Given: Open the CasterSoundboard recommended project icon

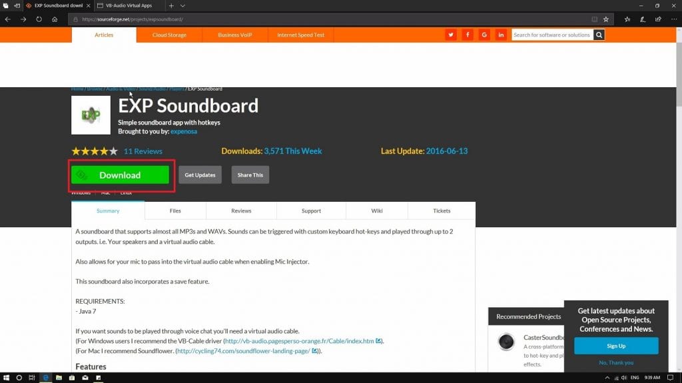Looking at the screenshot, I should tap(506, 342).
